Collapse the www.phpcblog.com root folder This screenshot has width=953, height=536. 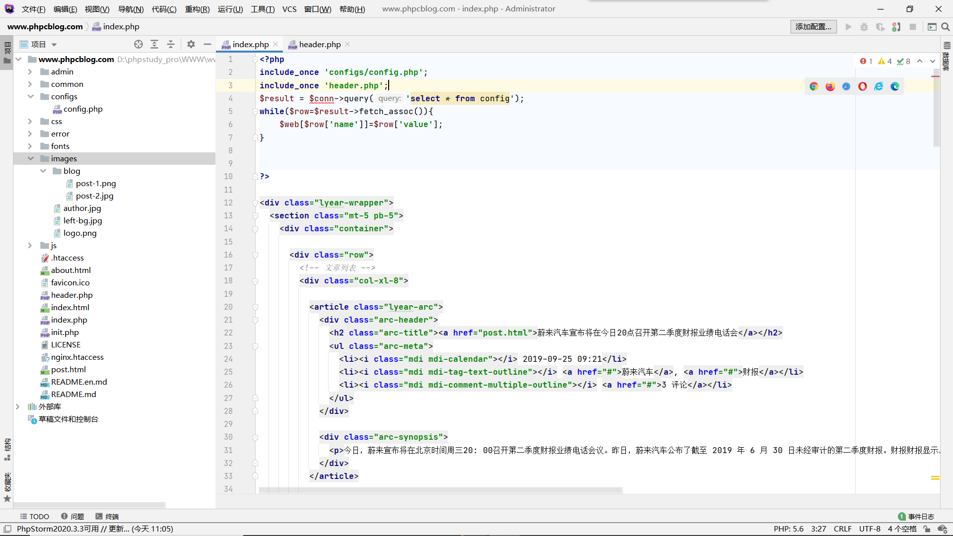tap(18, 59)
